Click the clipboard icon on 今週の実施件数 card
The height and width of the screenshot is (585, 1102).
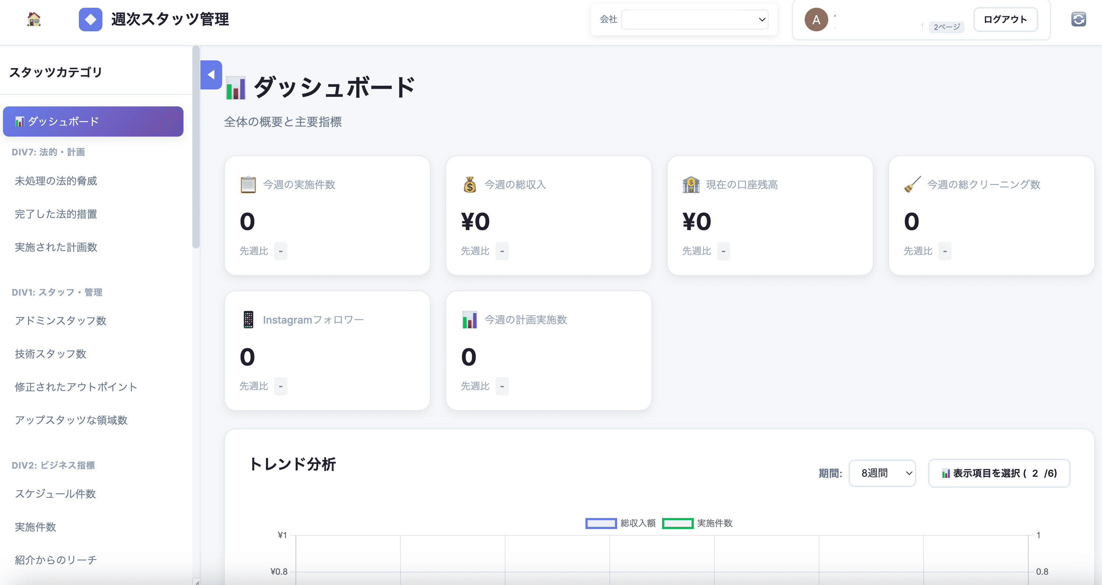(x=248, y=184)
